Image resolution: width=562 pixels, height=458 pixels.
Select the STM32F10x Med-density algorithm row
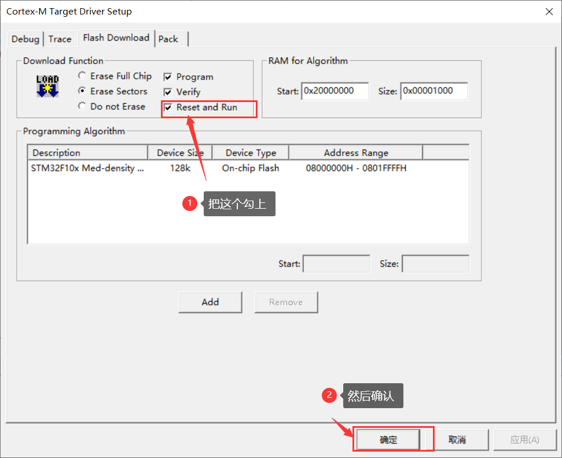coord(248,168)
